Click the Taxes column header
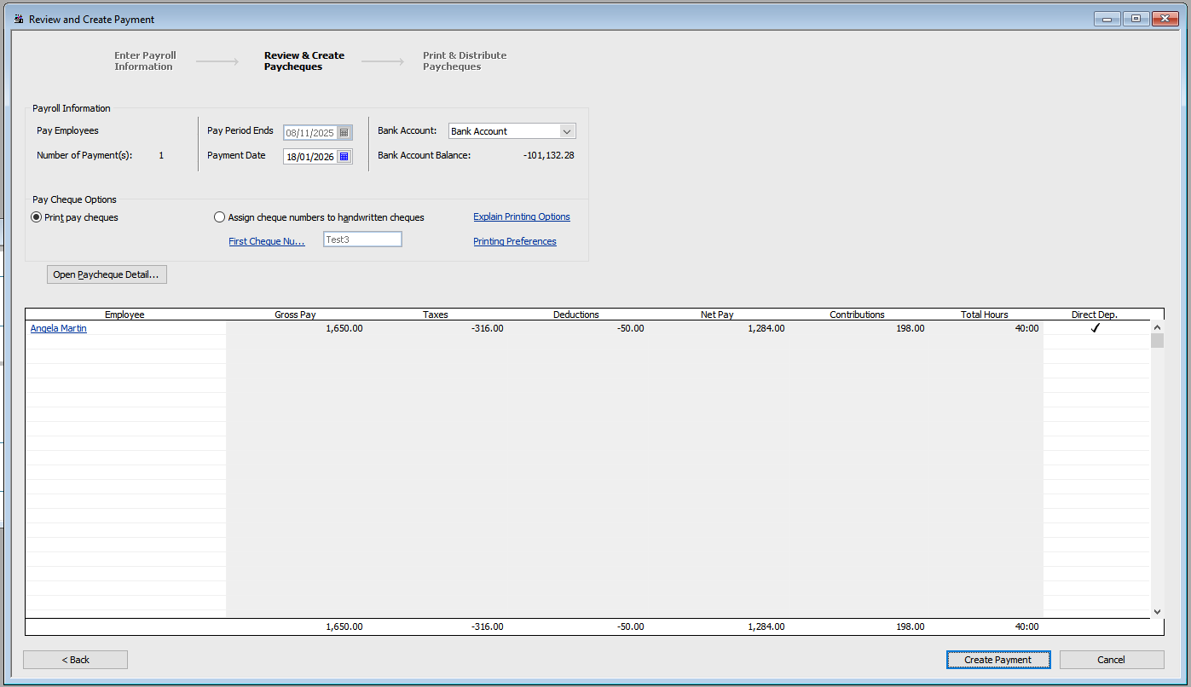 pos(436,315)
